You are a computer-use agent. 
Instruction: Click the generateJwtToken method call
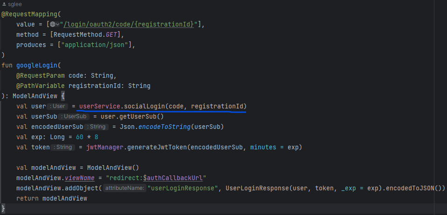158,148
